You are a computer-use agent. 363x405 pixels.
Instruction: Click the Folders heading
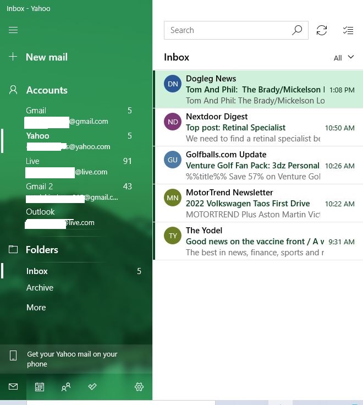point(42,250)
